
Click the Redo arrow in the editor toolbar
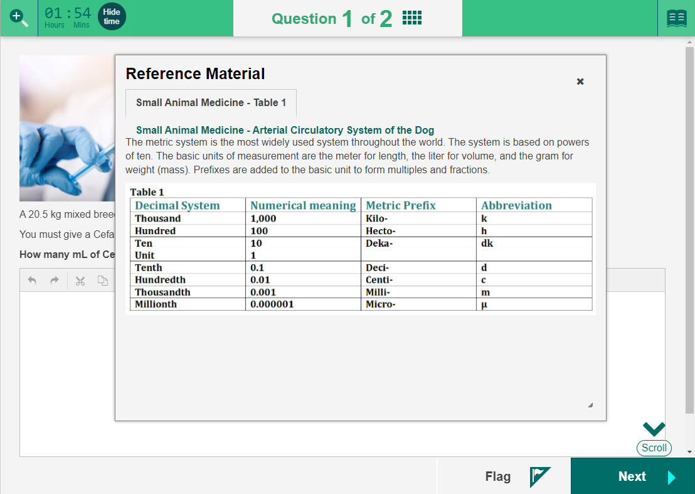tap(55, 281)
